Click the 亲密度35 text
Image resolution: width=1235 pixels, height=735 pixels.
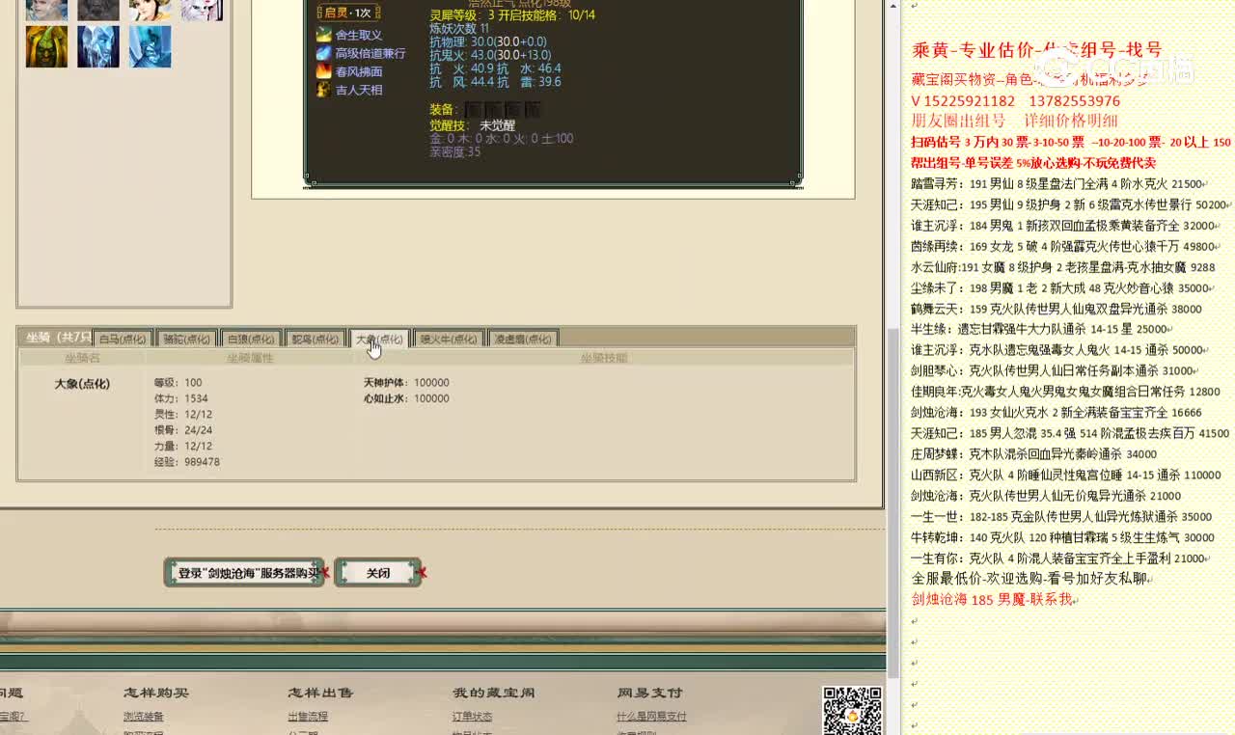[x=455, y=151]
